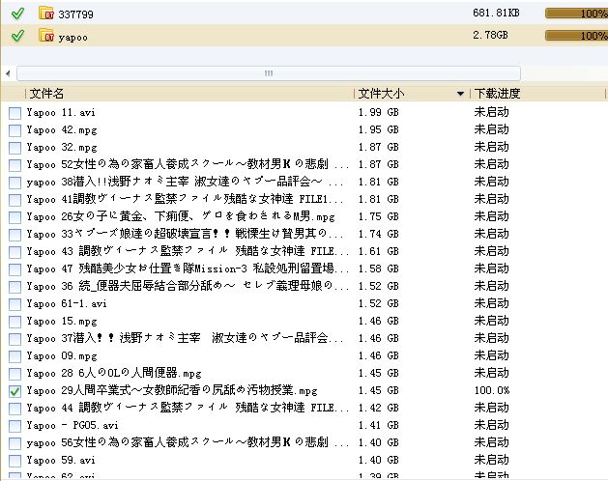Click the 1.41 GB size cell
Screen dimensions: 608x481
pyautogui.click(x=379, y=425)
